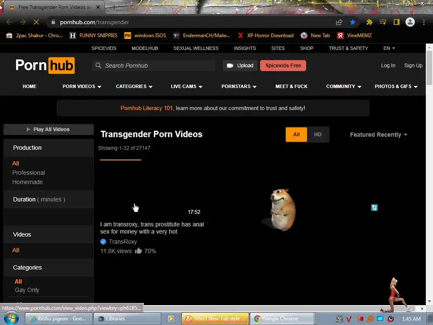View site information via the lock icon
The width and height of the screenshot is (433, 325).
(53, 22)
